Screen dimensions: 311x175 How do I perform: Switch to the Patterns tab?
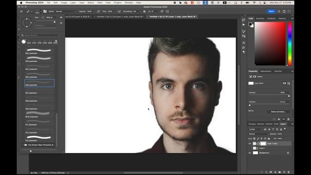tap(282, 18)
